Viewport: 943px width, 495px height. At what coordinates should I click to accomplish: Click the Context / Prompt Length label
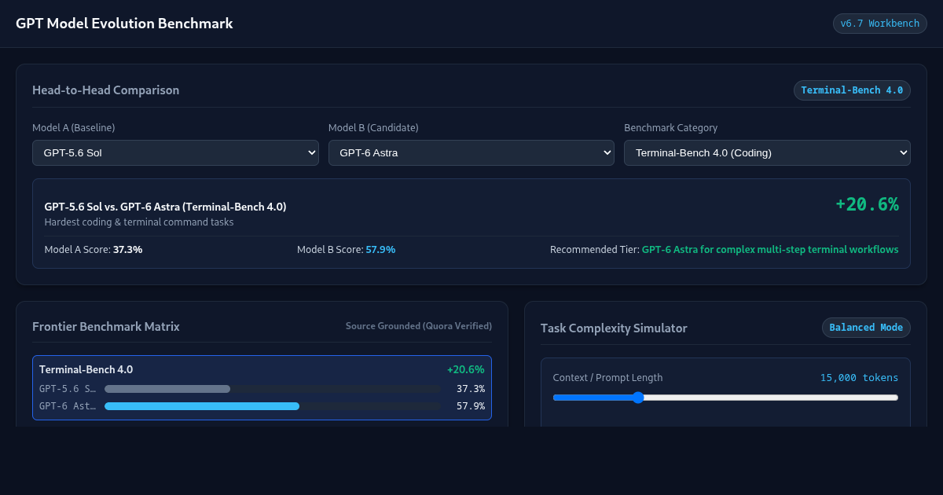[x=607, y=378]
